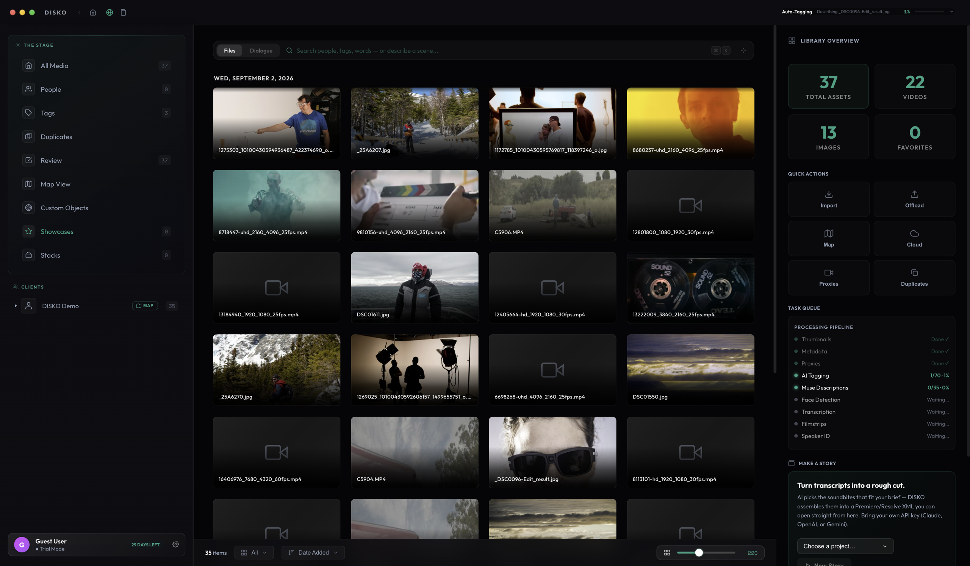The width and height of the screenshot is (970, 566).
Task: Open the DSC01611.jpg thumbnail
Action: [415, 288]
